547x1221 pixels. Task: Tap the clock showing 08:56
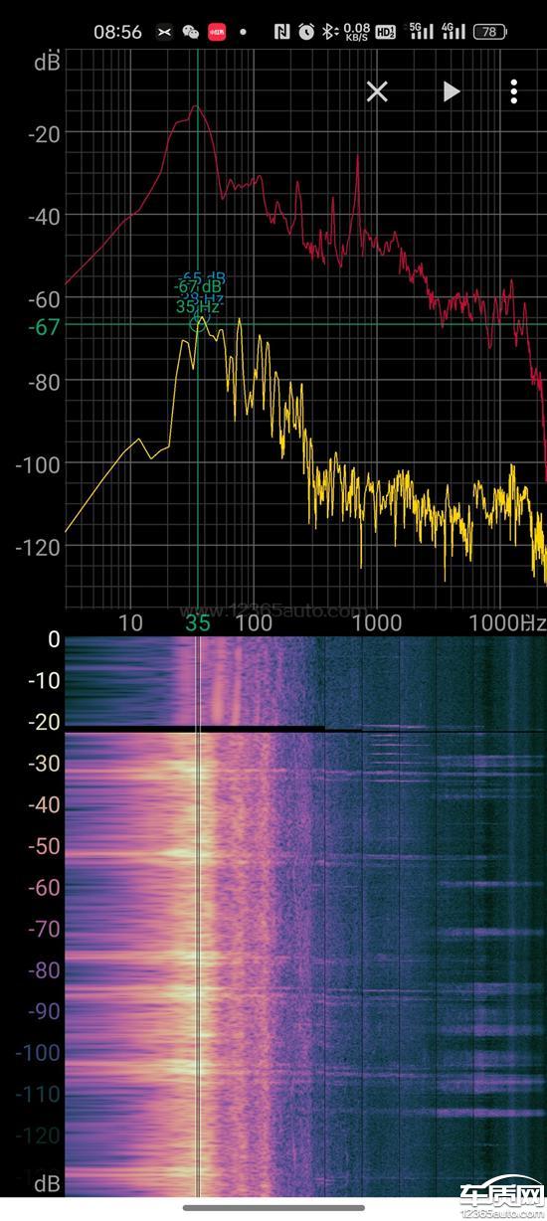click(x=117, y=32)
